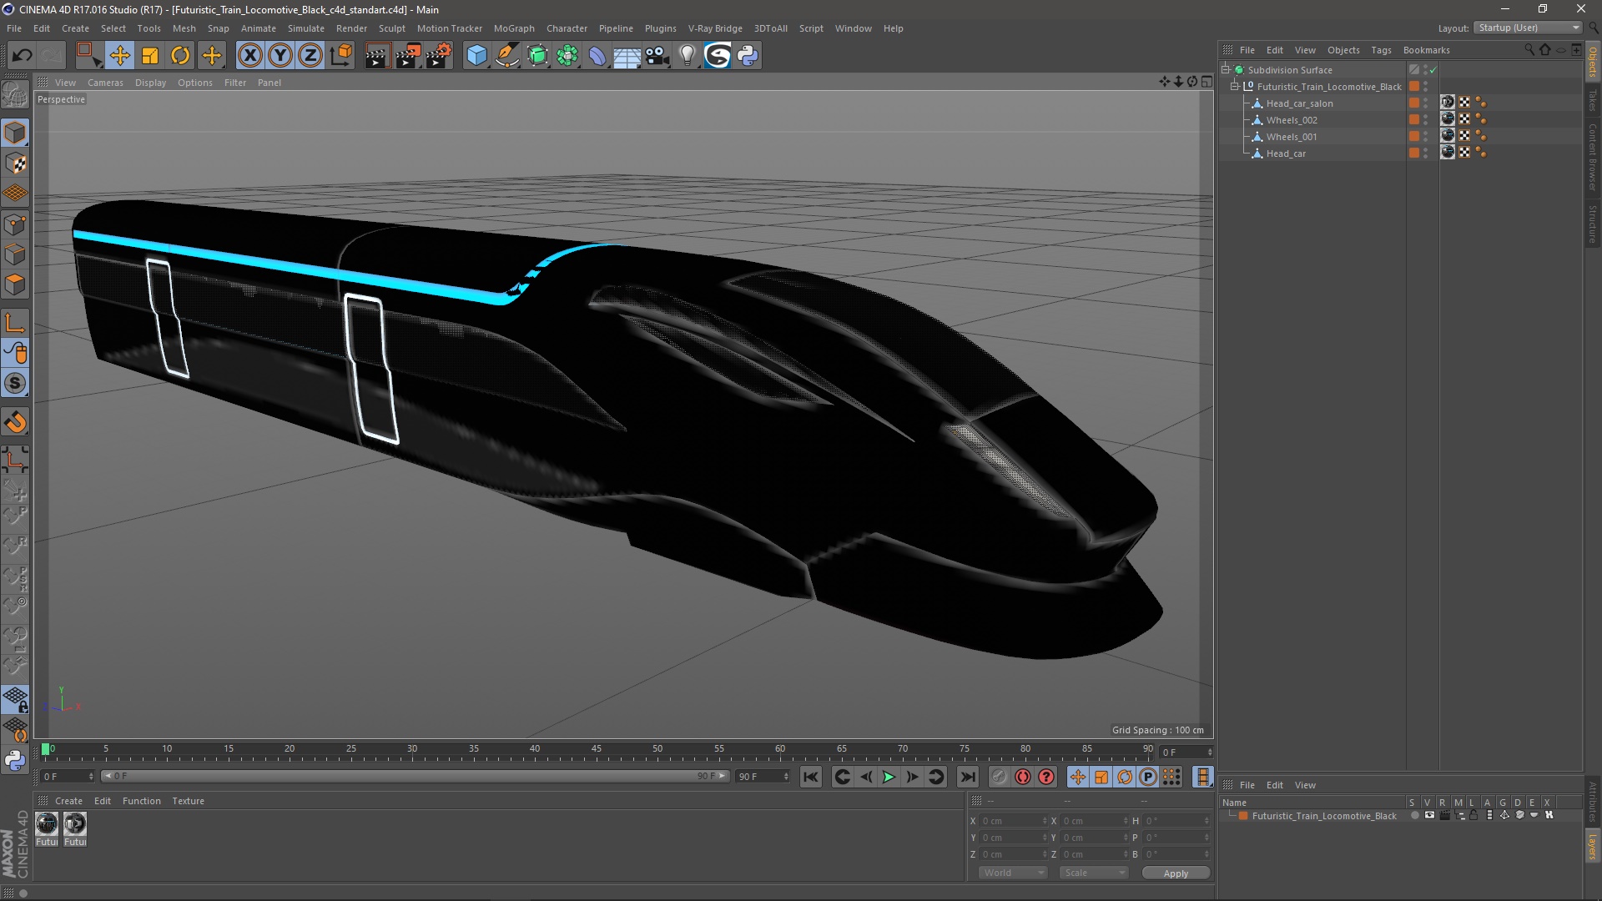Switch to Model mode in left toolbar

[15, 133]
